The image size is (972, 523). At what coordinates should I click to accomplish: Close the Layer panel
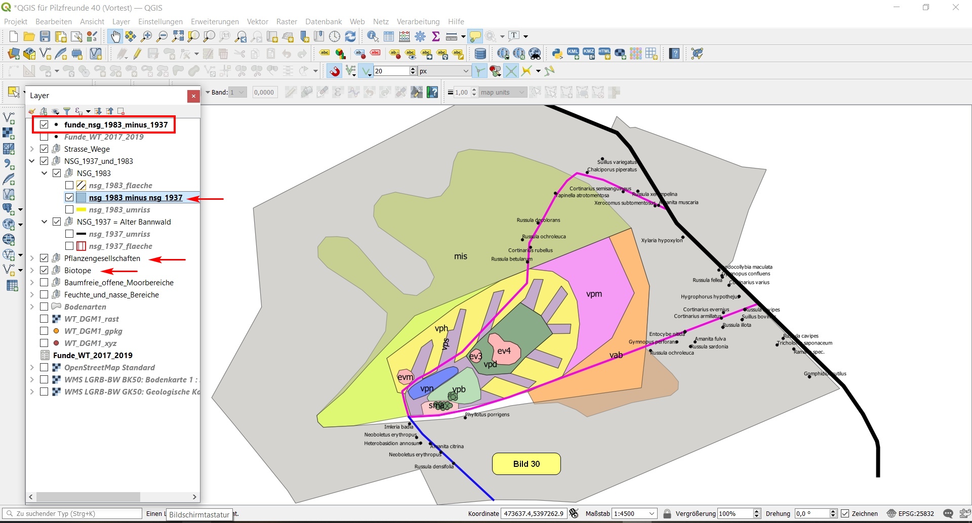click(x=193, y=96)
